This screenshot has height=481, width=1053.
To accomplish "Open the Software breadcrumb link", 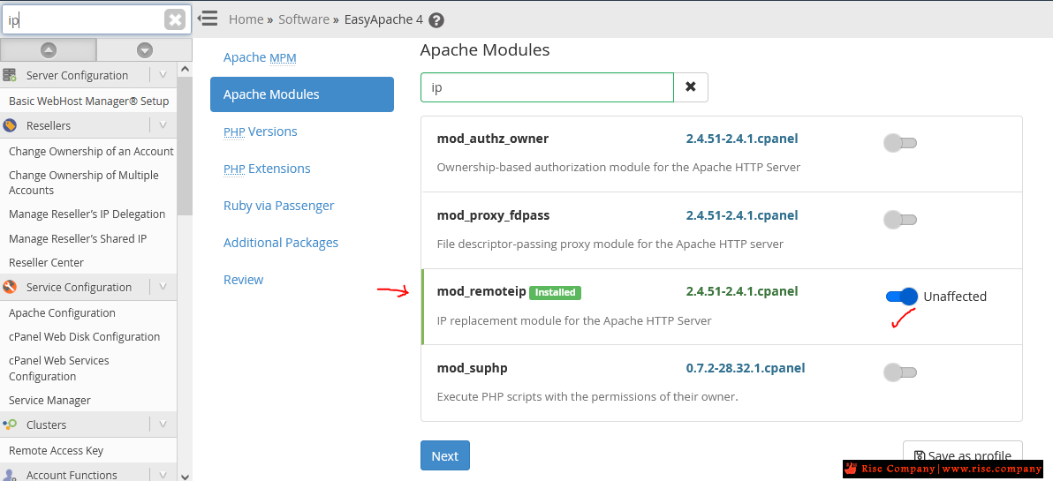I will pyautogui.click(x=304, y=19).
